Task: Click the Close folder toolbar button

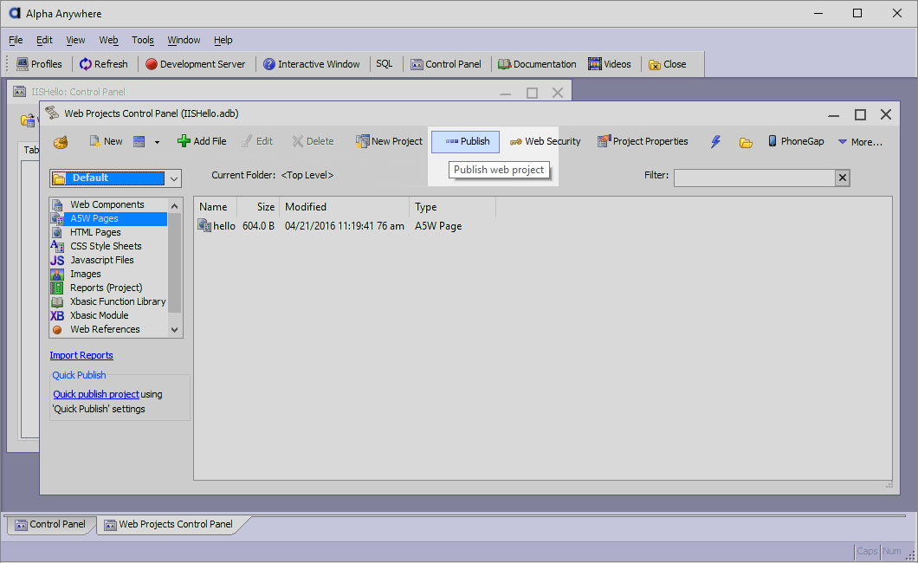Action: pyautogui.click(x=667, y=64)
